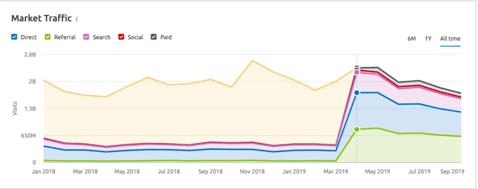Screen dimensions: 478x189
Task: Click the green Referral data point marker
Action: coord(357,129)
